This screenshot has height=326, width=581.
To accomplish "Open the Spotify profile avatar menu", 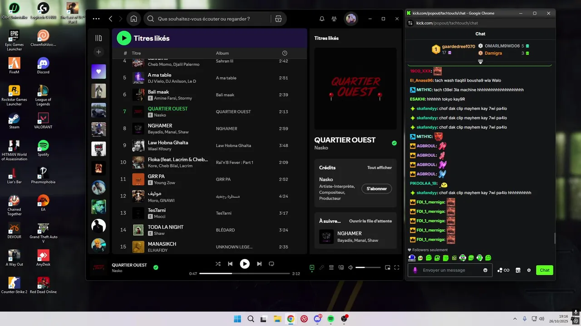I will (x=350, y=19).
